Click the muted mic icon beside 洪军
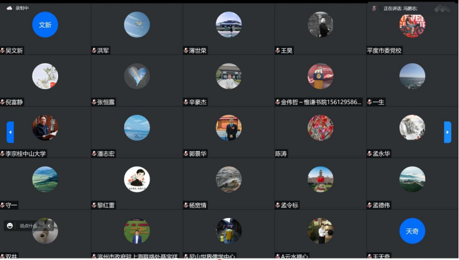 [94, 50]
